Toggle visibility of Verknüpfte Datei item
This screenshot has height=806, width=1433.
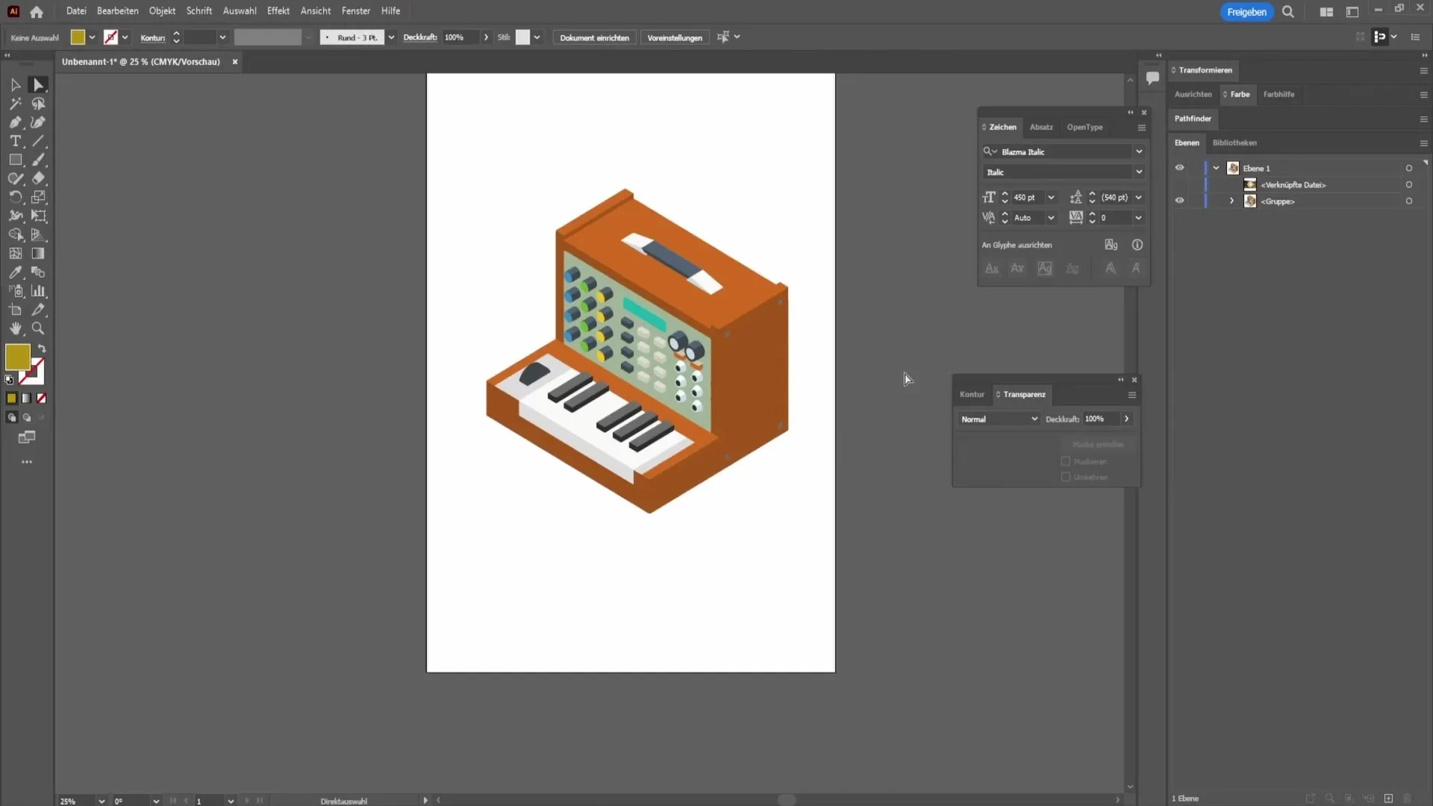pyautogui.click(x=1179, y=184)
